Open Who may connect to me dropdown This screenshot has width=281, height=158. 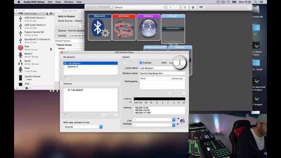(x=83, y=127)
